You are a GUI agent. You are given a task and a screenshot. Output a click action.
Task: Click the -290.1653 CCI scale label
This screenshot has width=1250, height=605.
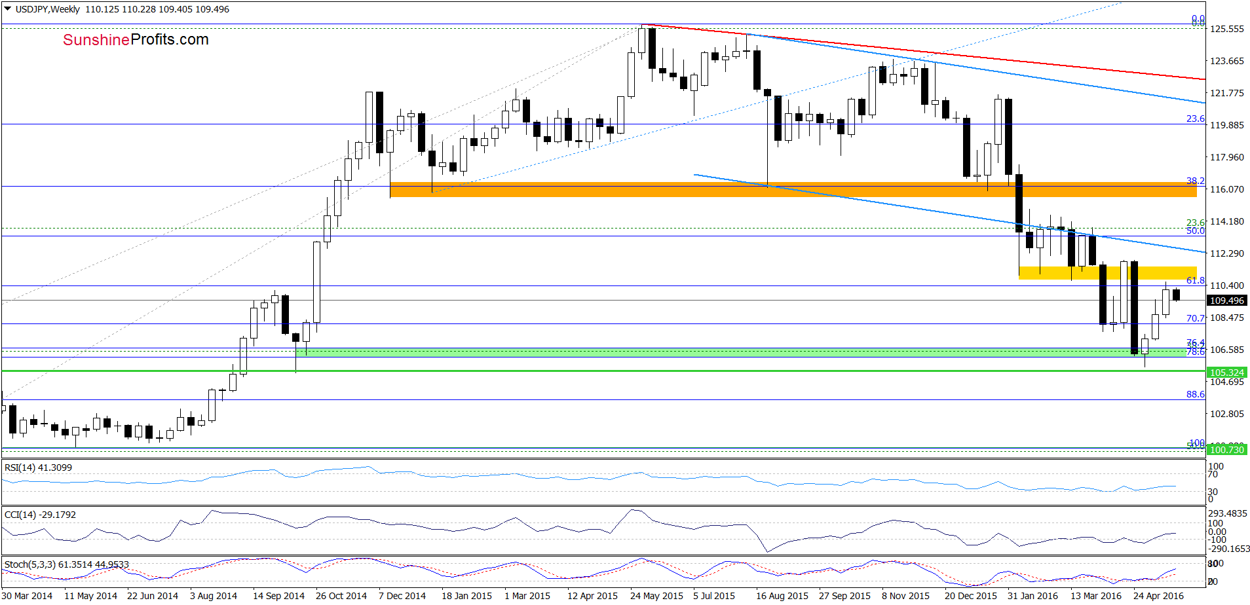(x=1228, y=549)
